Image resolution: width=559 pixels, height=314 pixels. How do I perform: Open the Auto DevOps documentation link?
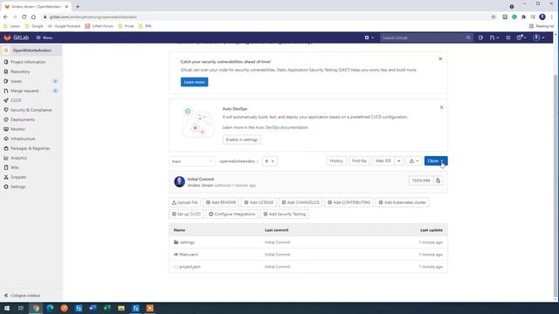click(281, 127)
